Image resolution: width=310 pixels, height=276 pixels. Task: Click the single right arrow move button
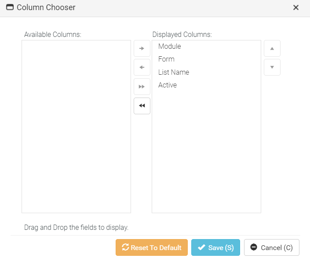[x=142, y=48]
